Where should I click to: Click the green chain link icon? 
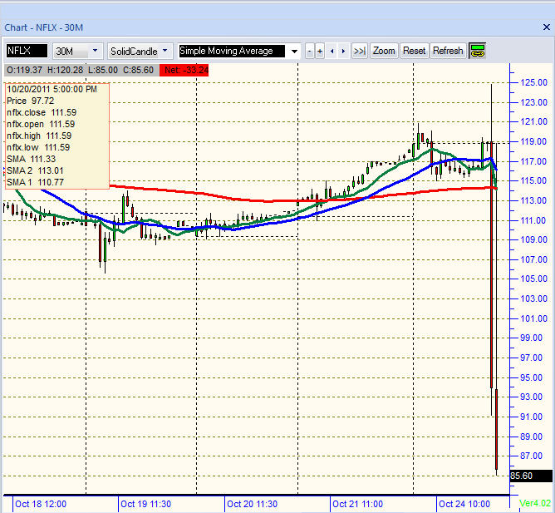click(477, 51)
